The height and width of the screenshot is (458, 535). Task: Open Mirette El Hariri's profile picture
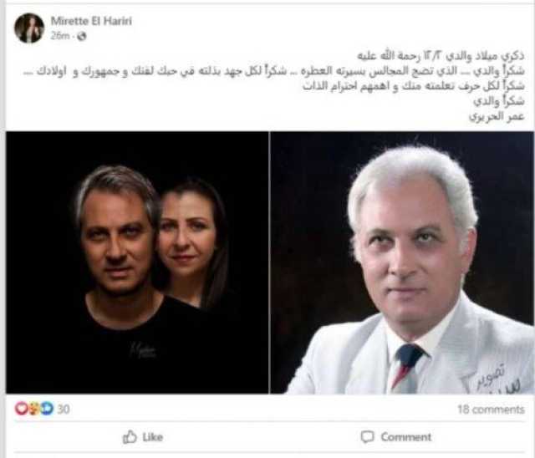[x=29, y=28]
